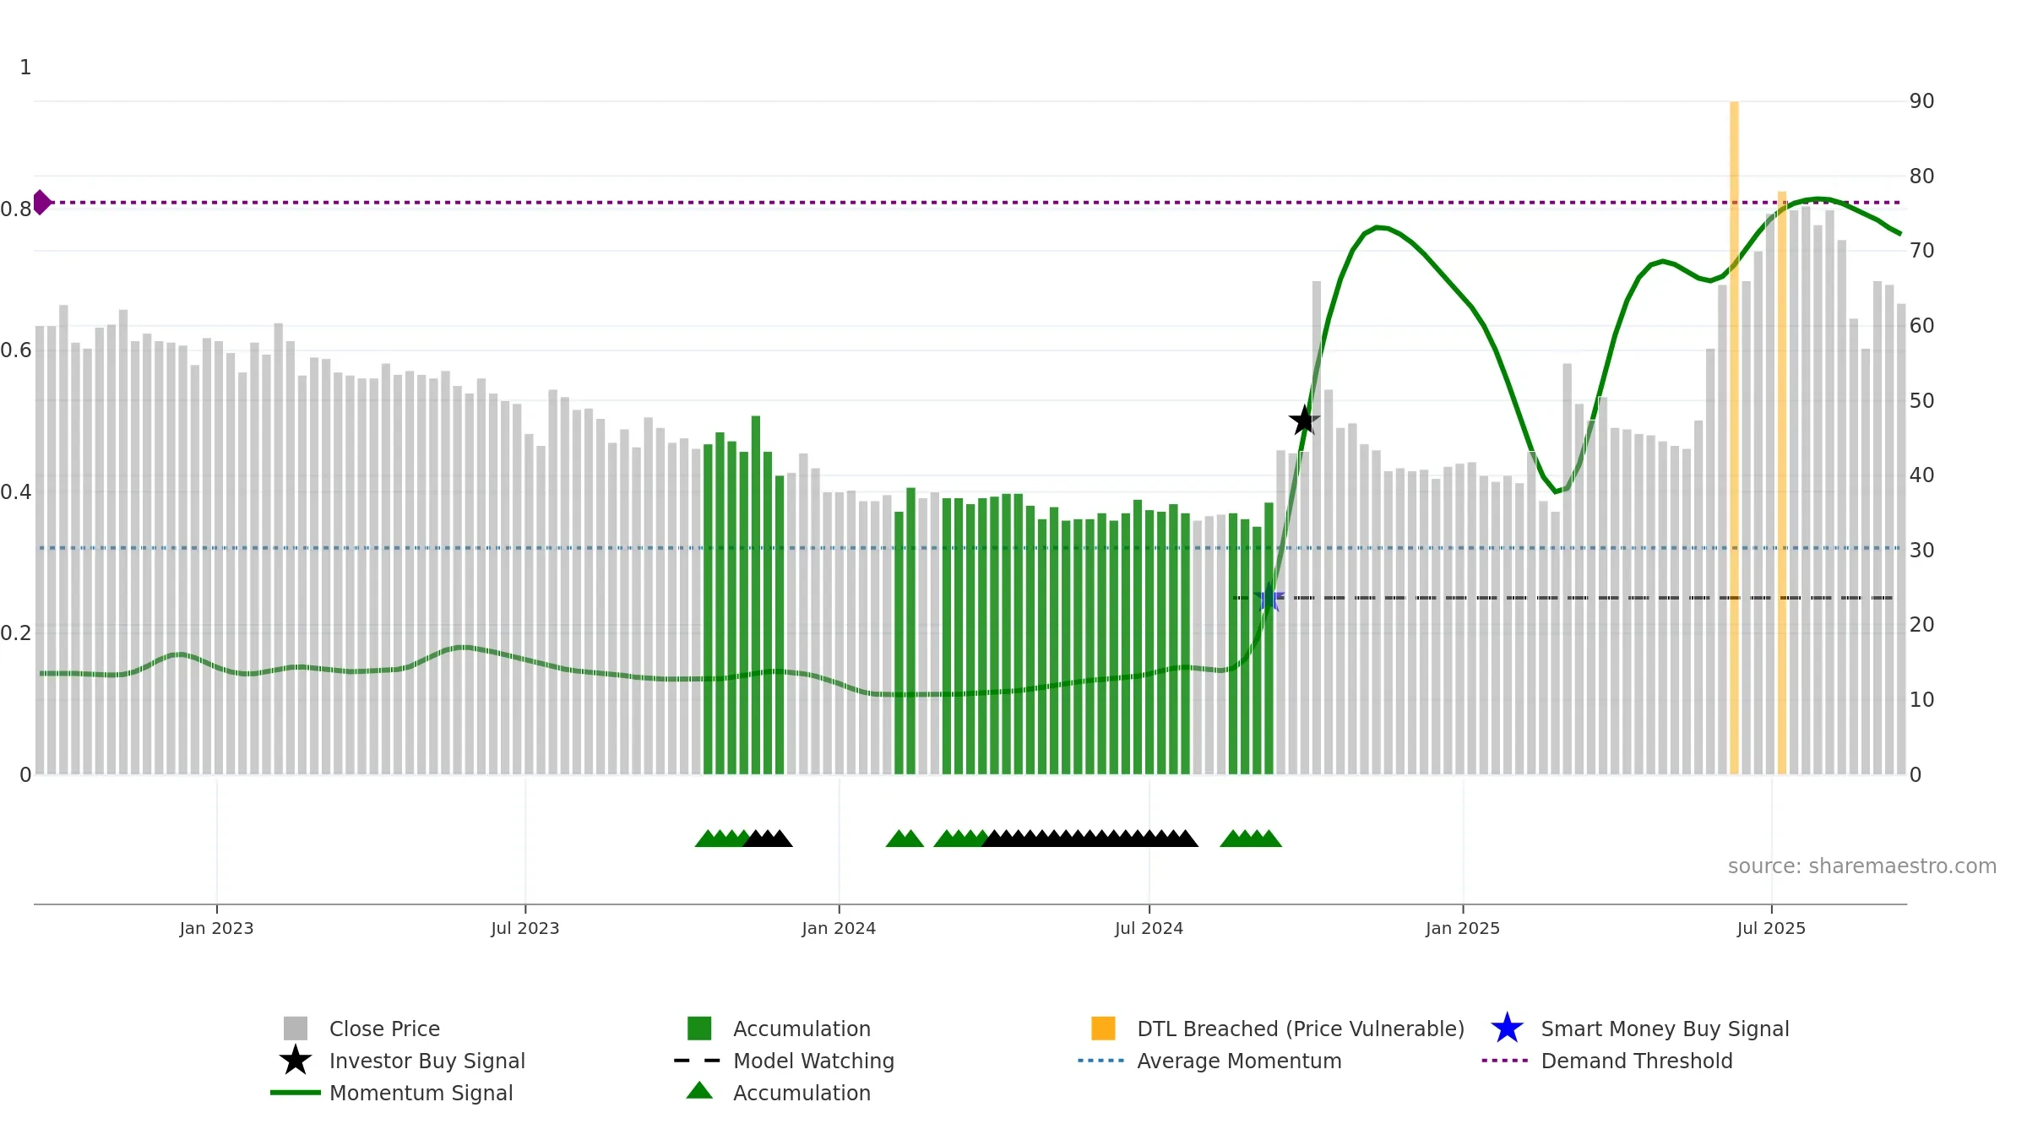The width and height of the screenshot is (2027, 1140).
Task: Click the Smart Money Buy Signal legend star
Action: pyautogui.click(x=1507, y=1029)
